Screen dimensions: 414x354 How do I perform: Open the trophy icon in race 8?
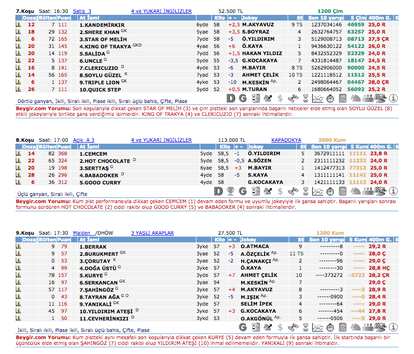(x=231, y=191)
